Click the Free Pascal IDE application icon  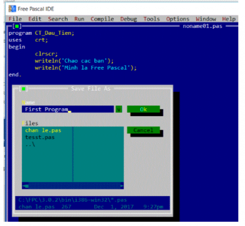pyautogui.click(x=12, y=9)
